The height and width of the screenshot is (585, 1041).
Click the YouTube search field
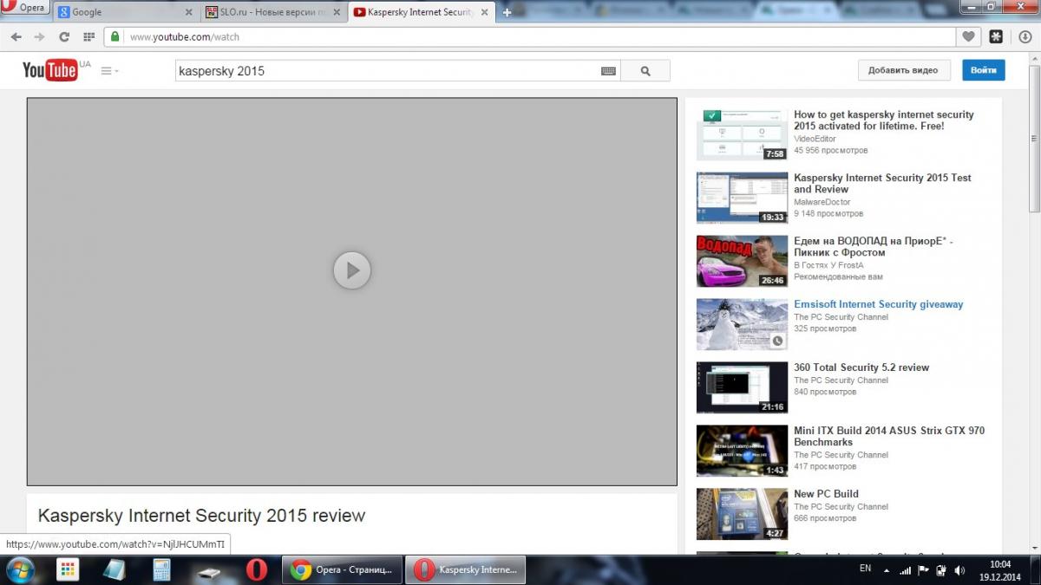(386, 71)
